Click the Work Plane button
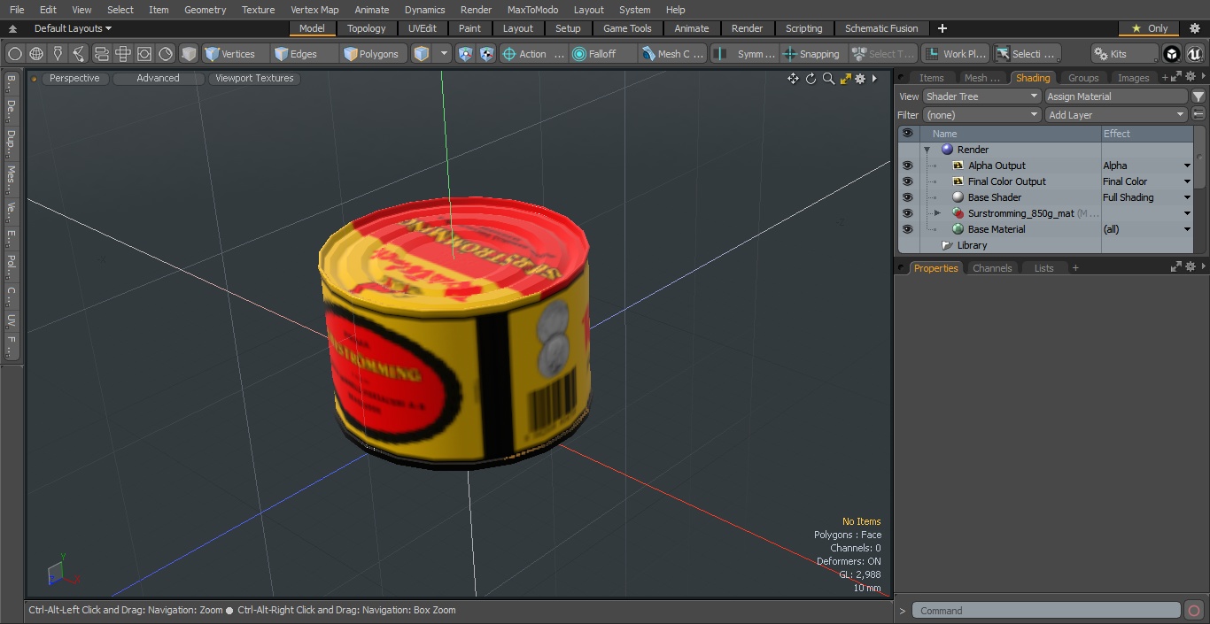Screen dimensions: 1210x624 [955, 54]
